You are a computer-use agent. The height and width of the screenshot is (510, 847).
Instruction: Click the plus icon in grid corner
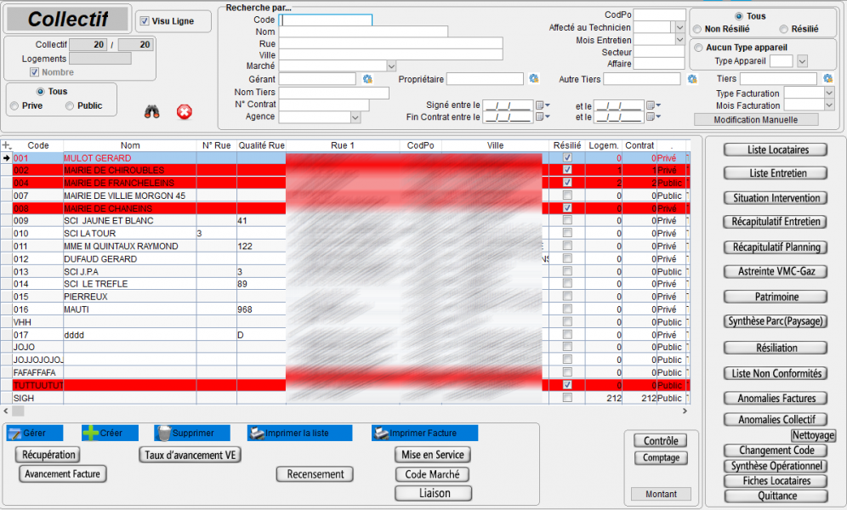[7, 145]
